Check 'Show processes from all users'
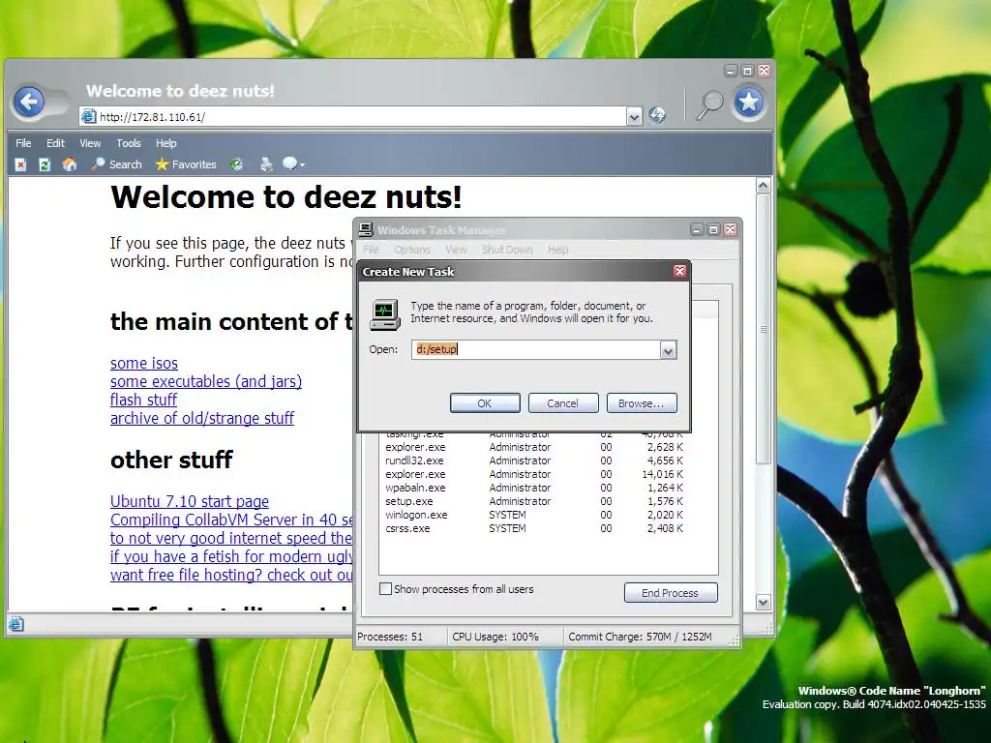 pos(385,589)
